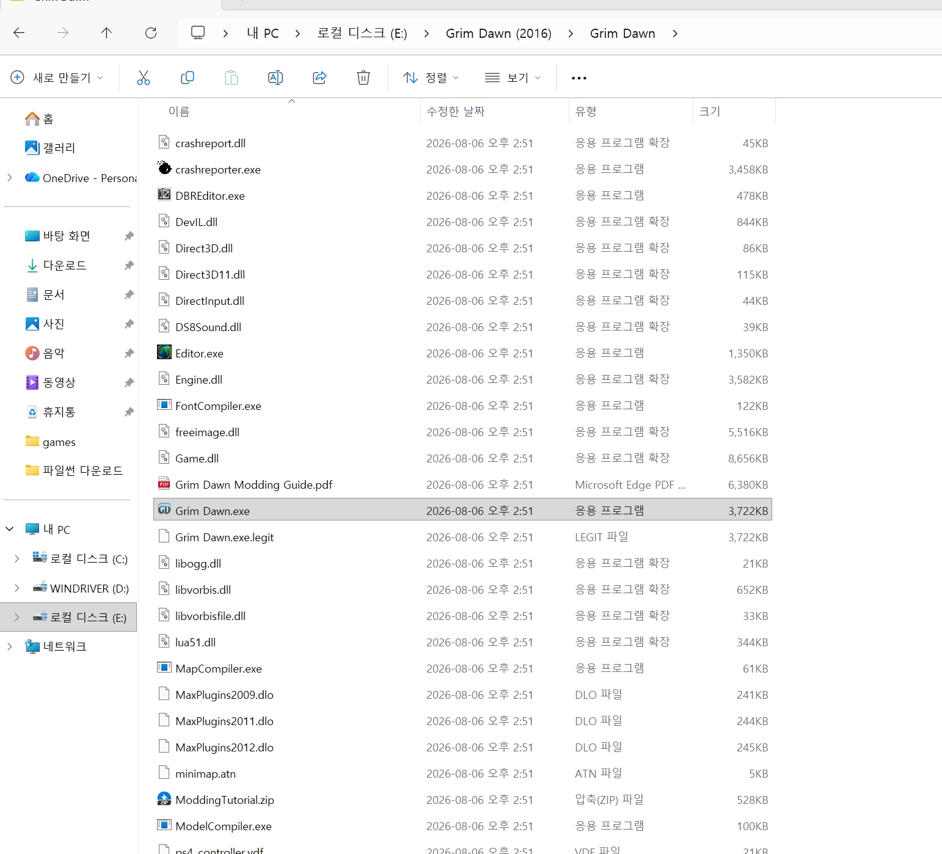Open the 정렬 (Sort) dropdown
This screenshot has width=942, height=854.
(x=431, y=78)
